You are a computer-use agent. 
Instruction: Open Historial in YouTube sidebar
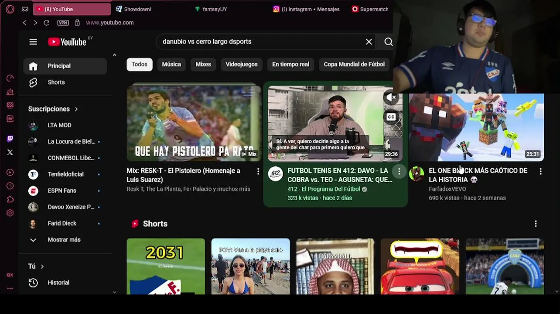(65, 283)
